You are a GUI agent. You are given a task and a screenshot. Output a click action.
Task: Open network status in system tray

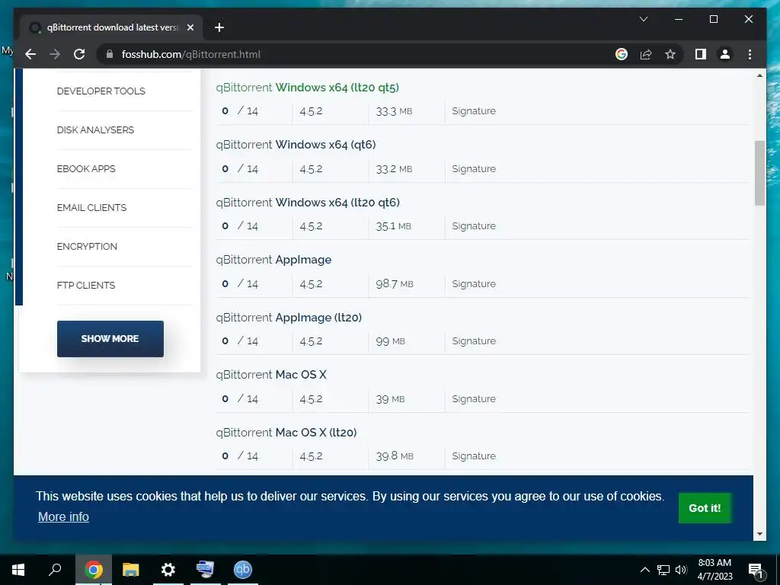[x=663, y=570]
